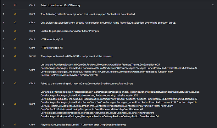Click the red error icon for OutOfMemory
This screenshot has width=217, height=128.
tap(15, 5)
